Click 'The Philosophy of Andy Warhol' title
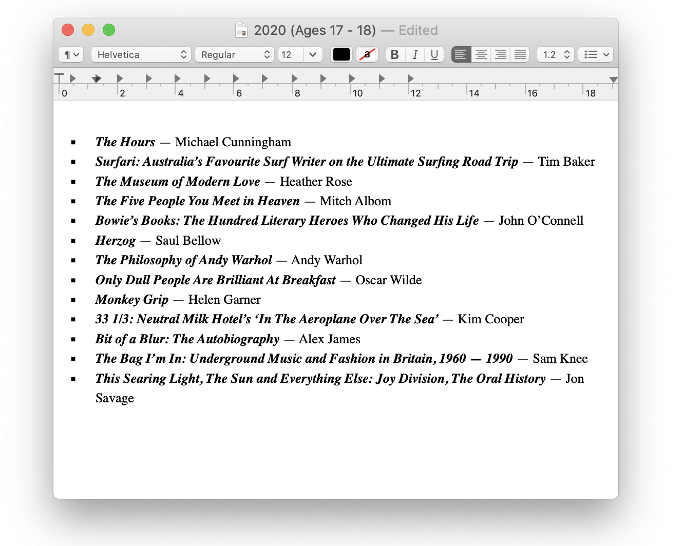682x546 pixels. [184, 260]
